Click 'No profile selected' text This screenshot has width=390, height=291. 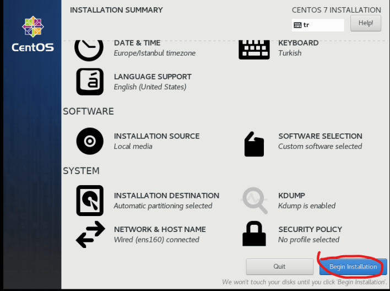[308, 240]
